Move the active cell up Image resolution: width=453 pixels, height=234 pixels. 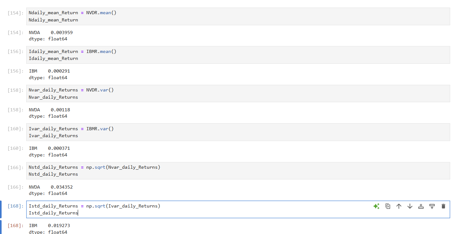399,206
